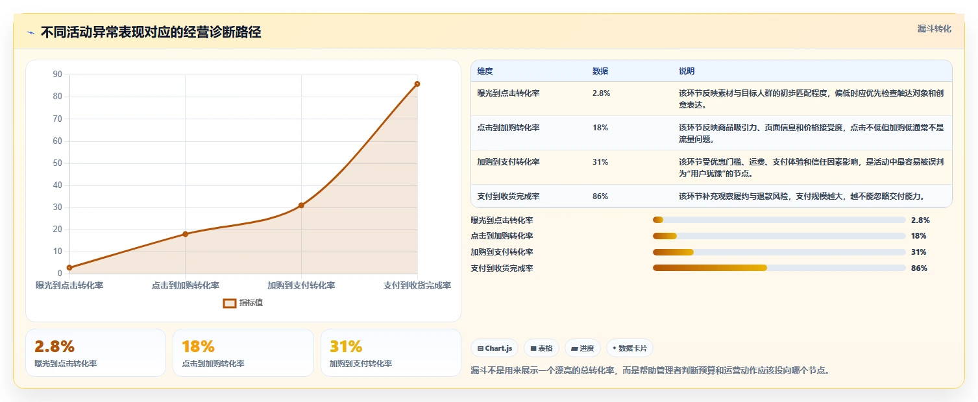Click the x-axis label 支付到收货完成率
Viewport: 978px width, 402px height.
417,285
